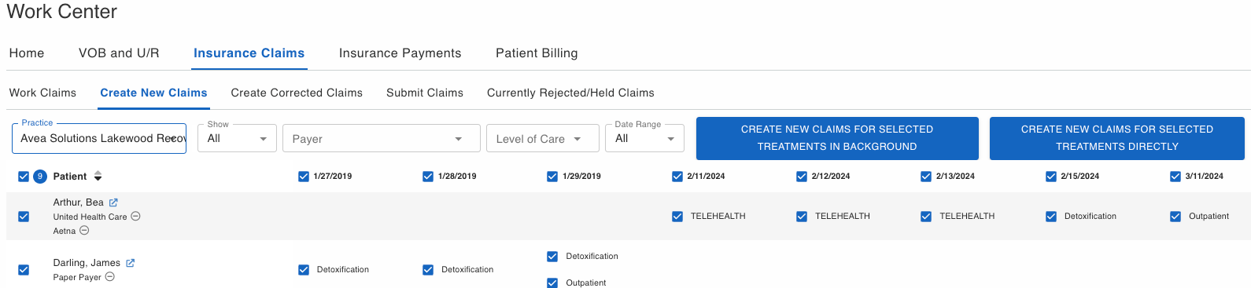This screenshot has width=1251, height=288.
Task: Switch to Insurance Payments tab
Action: click(400, 53)
